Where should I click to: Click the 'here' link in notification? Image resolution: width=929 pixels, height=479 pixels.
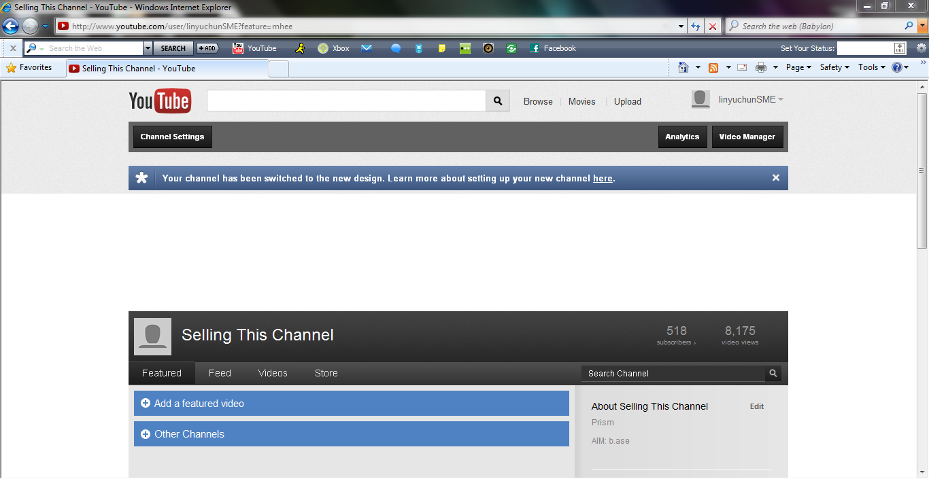[603, 178]
